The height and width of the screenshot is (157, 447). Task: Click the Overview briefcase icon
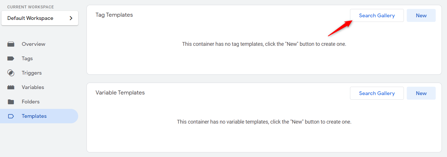coord(11,44)
